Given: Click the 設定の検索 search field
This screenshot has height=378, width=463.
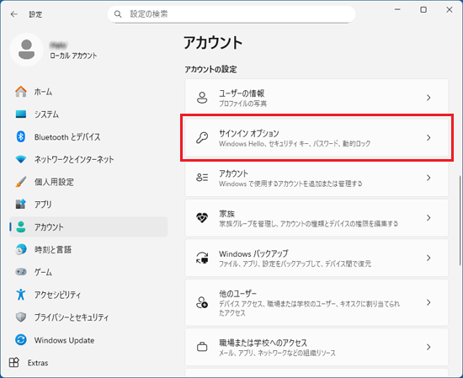Looking at the screenshot, I should pyautogui.click(x=231, y=13).
